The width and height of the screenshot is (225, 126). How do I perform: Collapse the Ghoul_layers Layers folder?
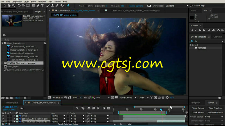[2, 43]
